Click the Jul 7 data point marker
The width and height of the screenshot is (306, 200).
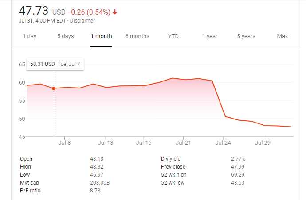pyautogui.click(x=54, y=88)
